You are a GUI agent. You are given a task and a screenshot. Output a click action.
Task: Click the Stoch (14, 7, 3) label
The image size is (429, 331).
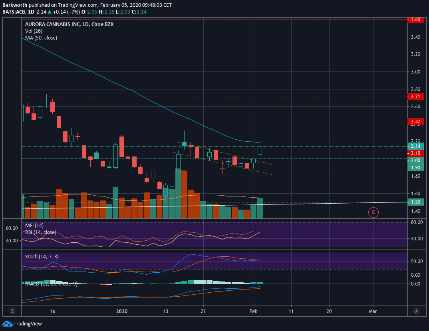click(x=42, y=257)
